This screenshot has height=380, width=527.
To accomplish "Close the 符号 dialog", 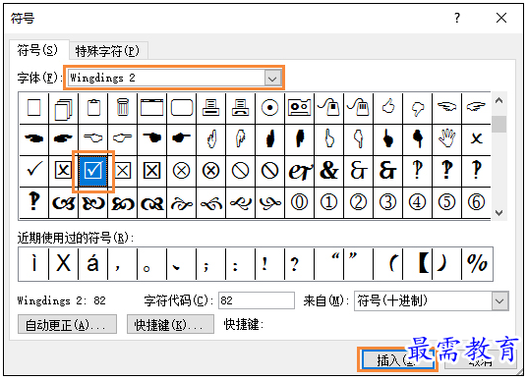I will point(501,18).
